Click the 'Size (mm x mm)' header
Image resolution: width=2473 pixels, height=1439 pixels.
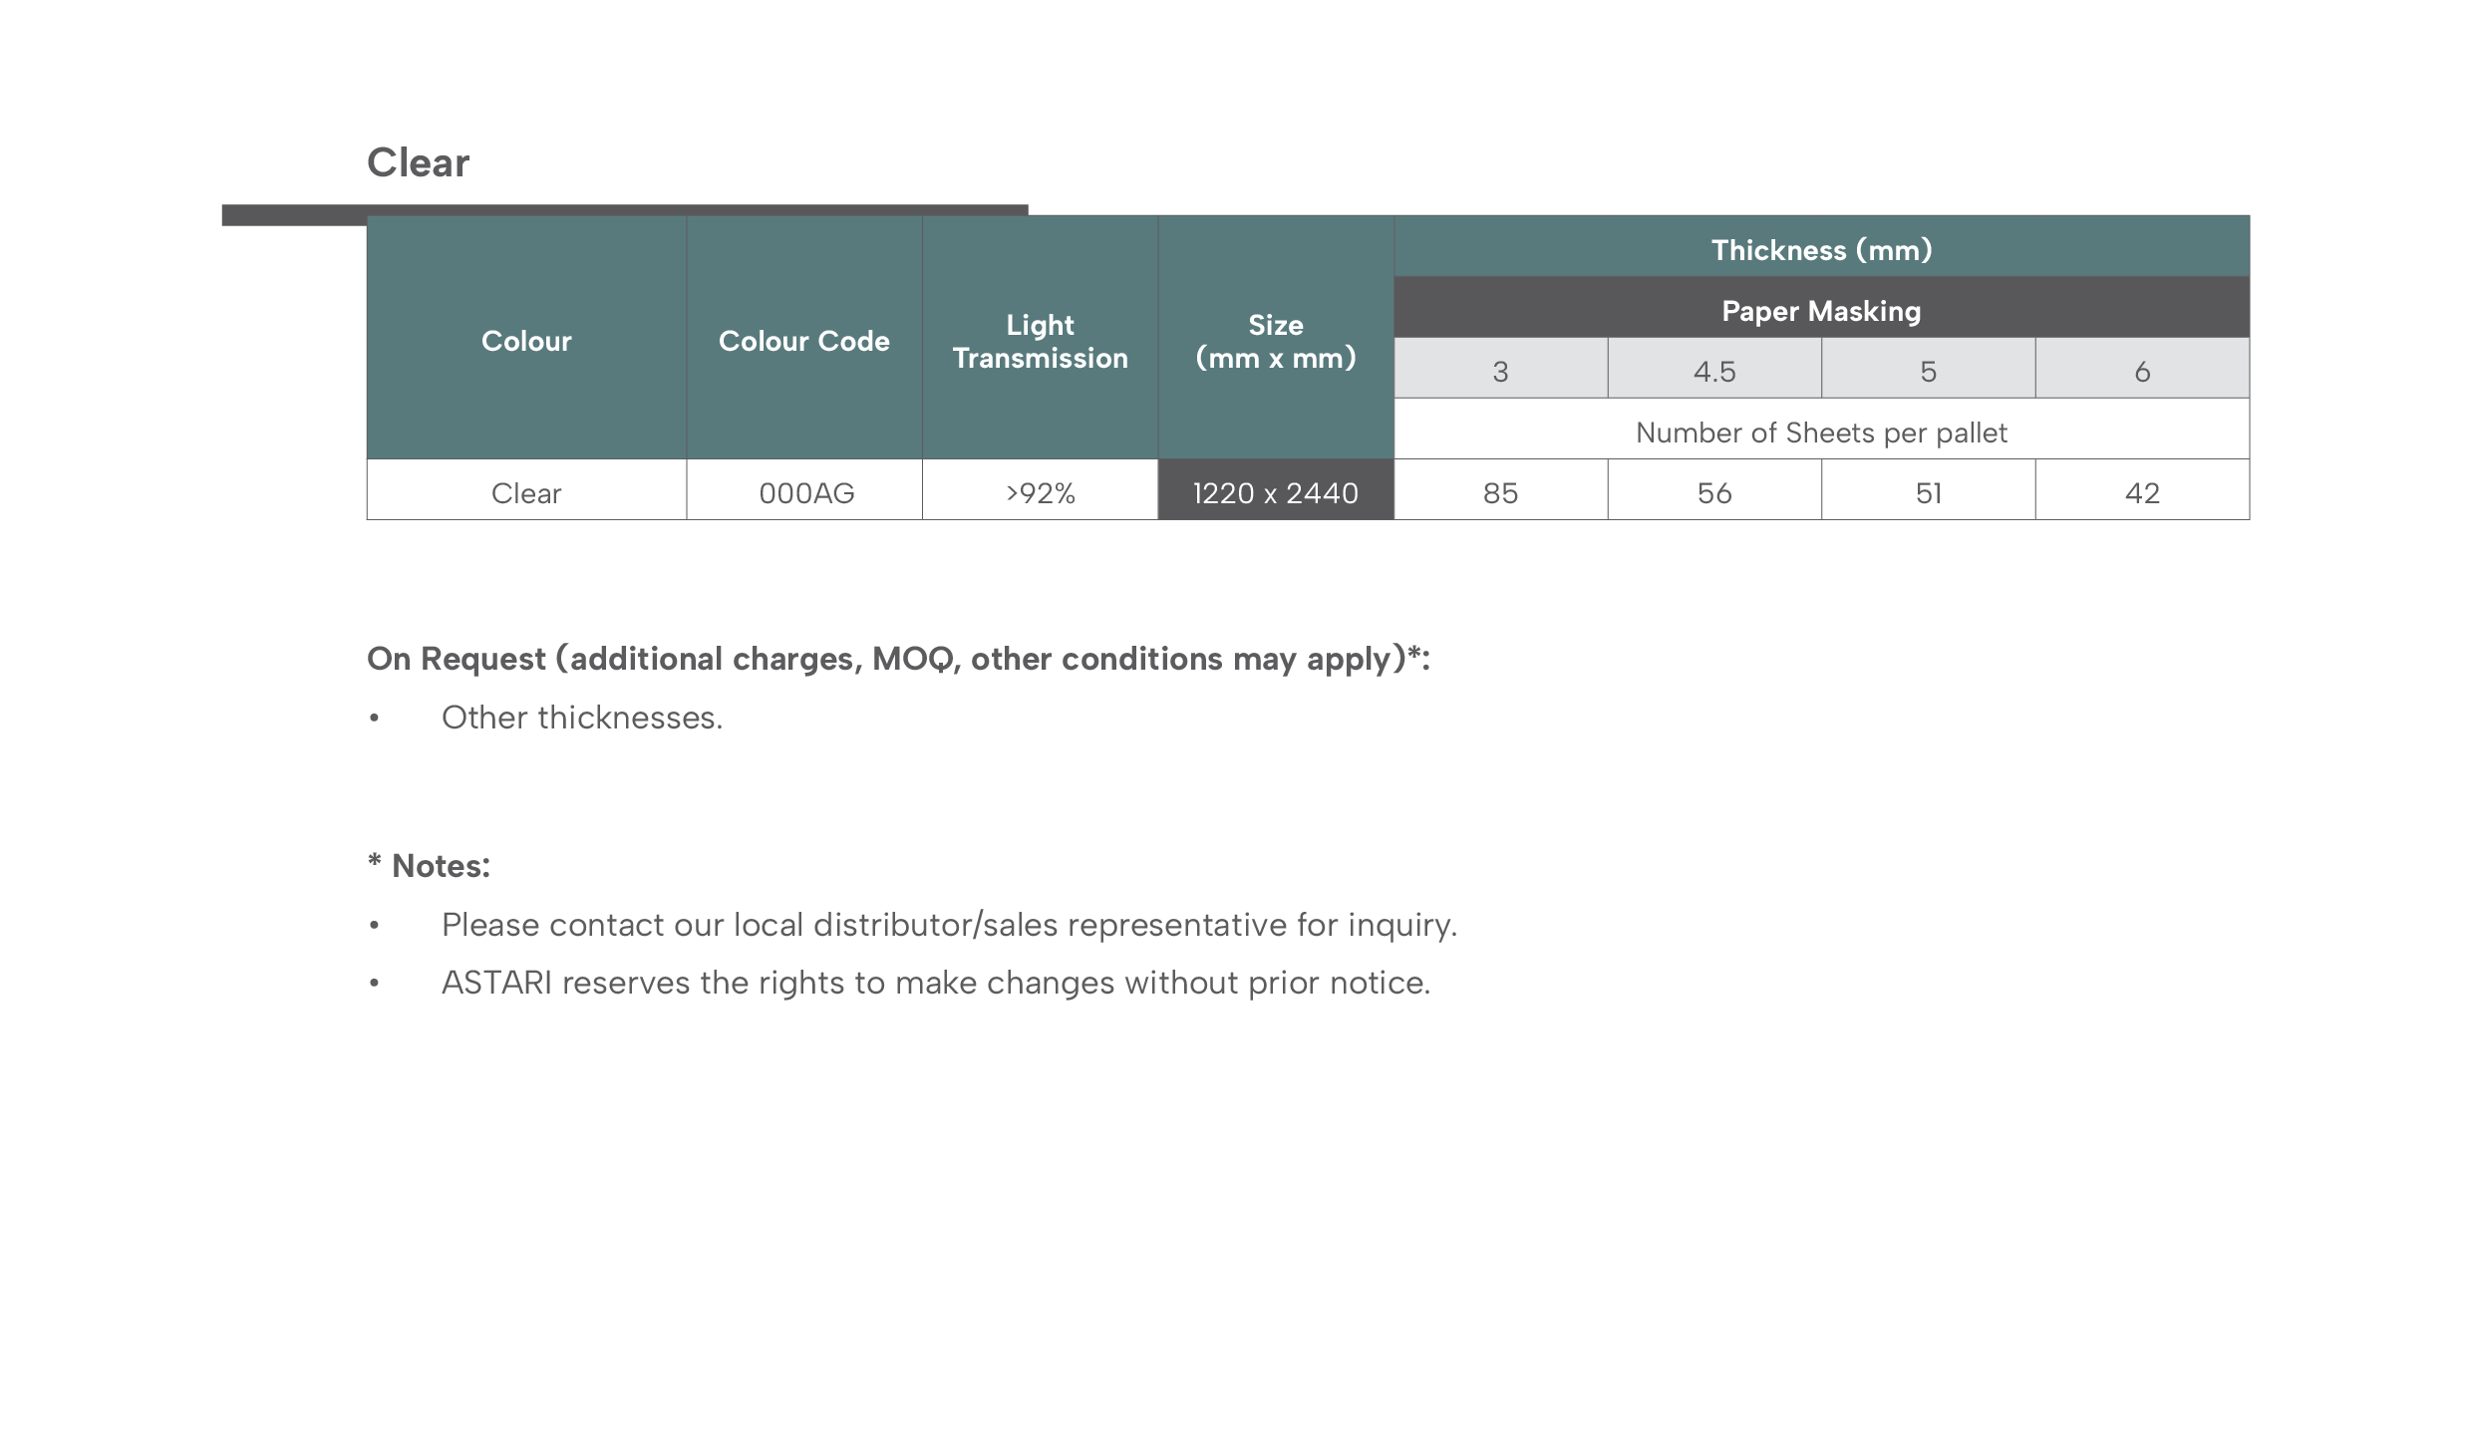pyautogui.click(x=1276, y=338)
